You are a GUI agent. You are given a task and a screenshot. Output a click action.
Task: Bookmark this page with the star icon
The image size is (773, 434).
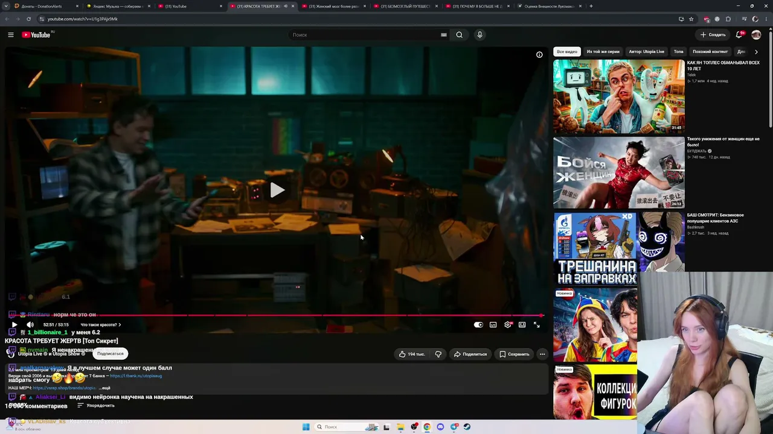tap(691, 19)
